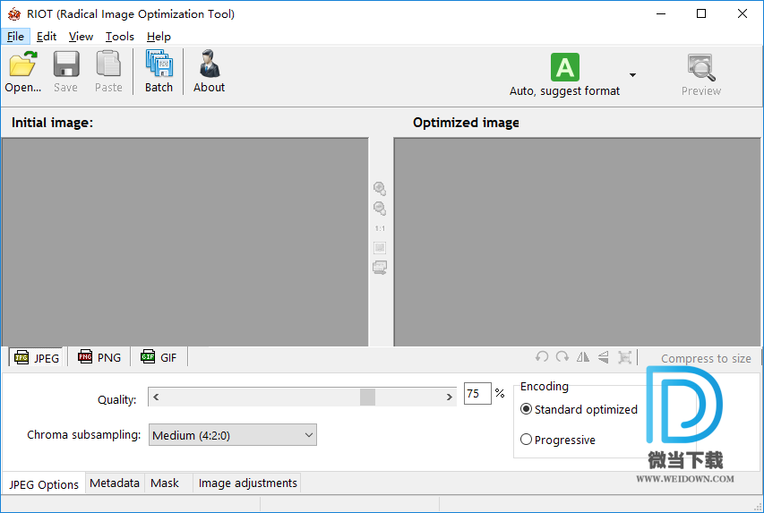Open an image with the Open toolbar icon

click(x=22, y=64)
